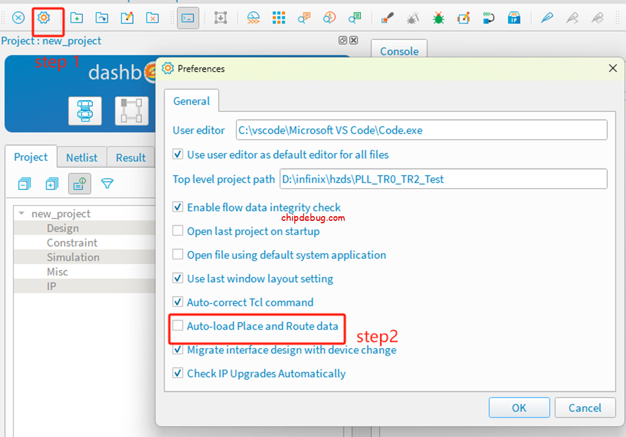Click Cancel in Preferences dialog
Viewport: 626px width, 437px height.
pos(585,408)
